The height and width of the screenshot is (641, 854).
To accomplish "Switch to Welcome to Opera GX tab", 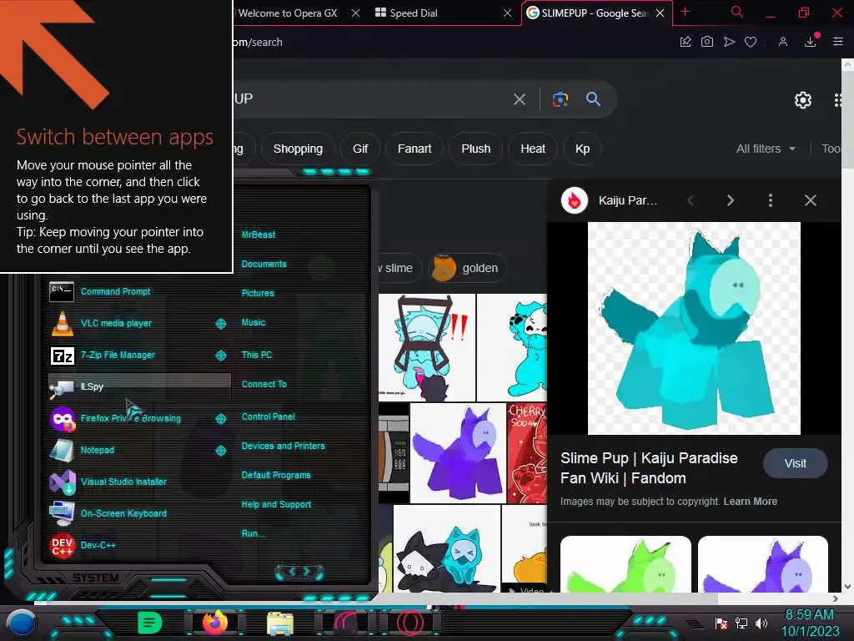I will click(288, 13).
